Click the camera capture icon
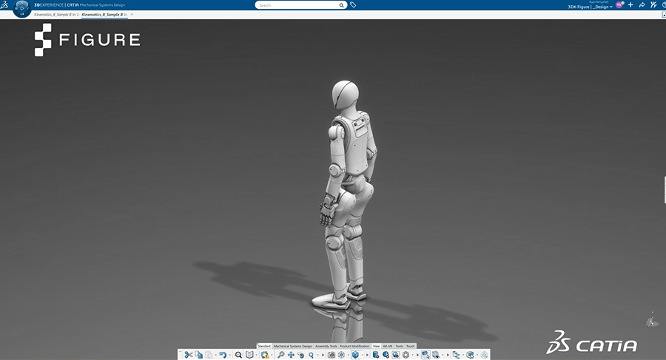The height and width of the screenshot is (360, 666). tap(331, 355)
